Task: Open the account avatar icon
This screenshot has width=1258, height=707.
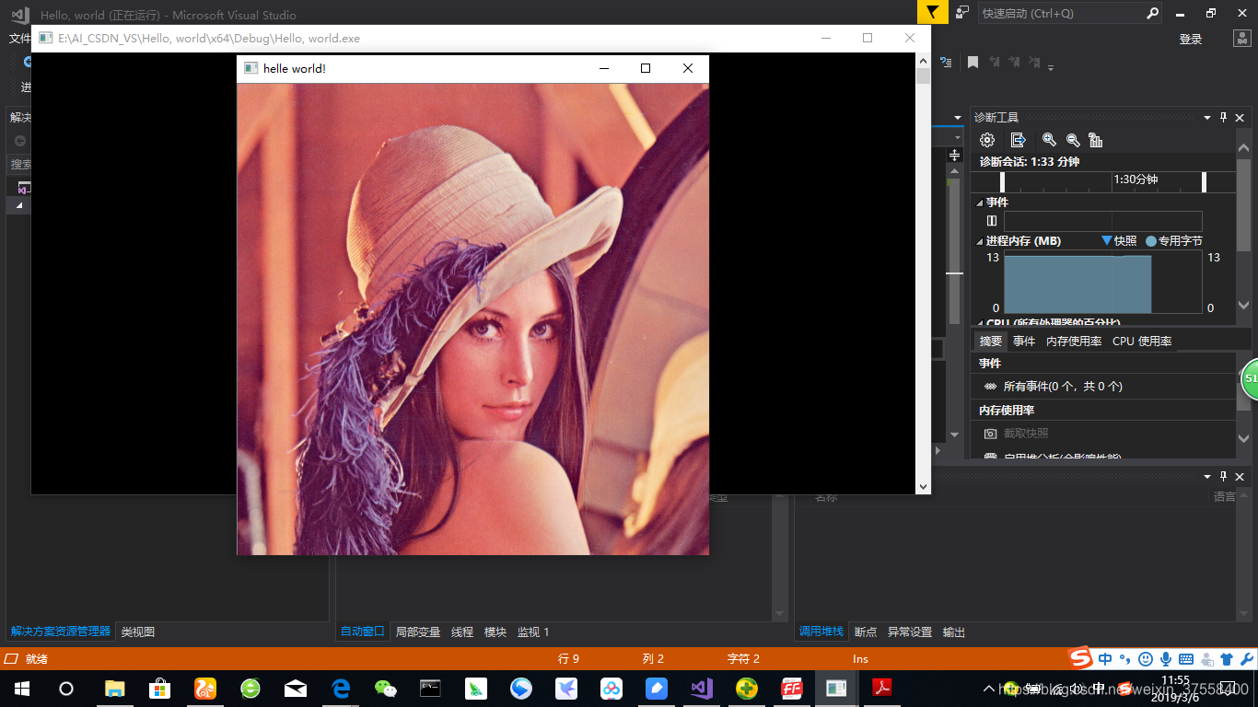Action: pyautogui.click(x=1241, y=39)
